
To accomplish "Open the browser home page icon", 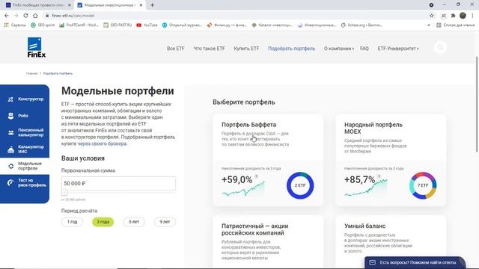I will tap(35, 16).
